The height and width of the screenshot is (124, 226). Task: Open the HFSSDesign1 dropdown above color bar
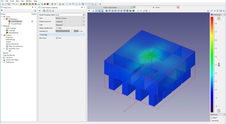coord(218,15)
